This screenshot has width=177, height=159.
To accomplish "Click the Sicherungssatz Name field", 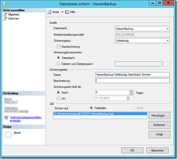I will point(132,75).
